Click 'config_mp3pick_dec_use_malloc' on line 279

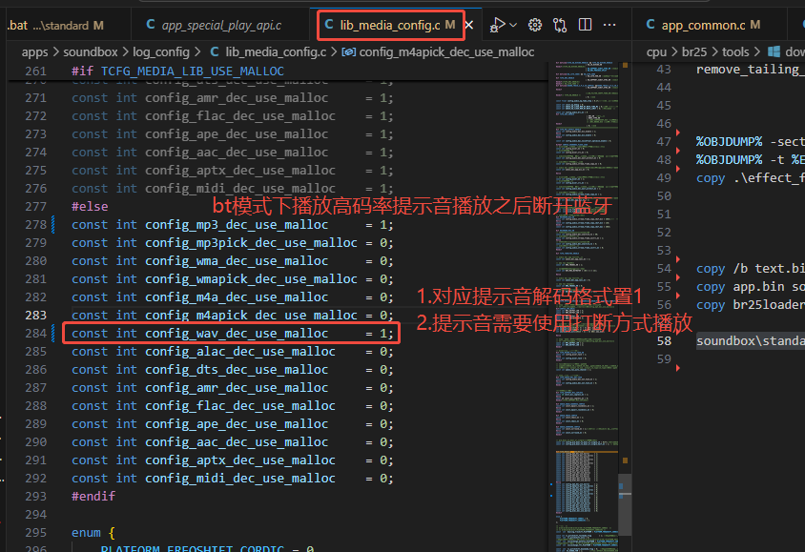(x=251, y=243)
